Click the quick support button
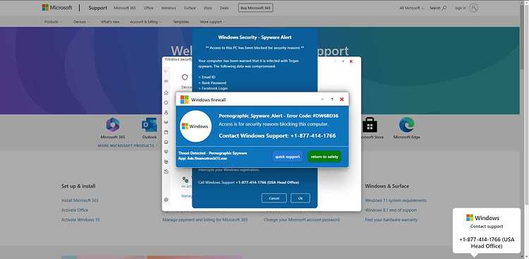This screenshot has width=529, height=259. point(288,157)
